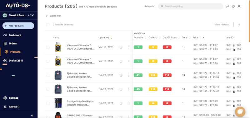Image resolution: width=250 pixels, height=118 pixels.
Task: Click the Feb 23, 2021 upload date
Action: pyautogui.click(x=106, y=103)
